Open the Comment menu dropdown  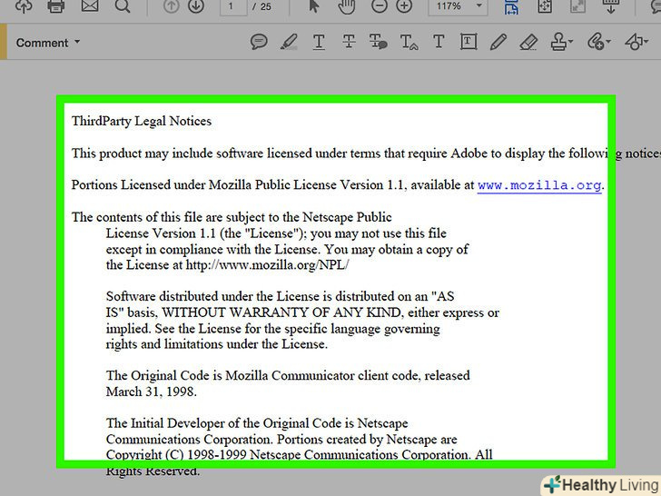pyautogui.click(x=47, y=43)
